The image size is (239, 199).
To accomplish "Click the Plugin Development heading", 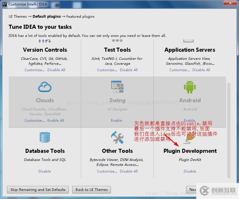I will click(190, 151).
